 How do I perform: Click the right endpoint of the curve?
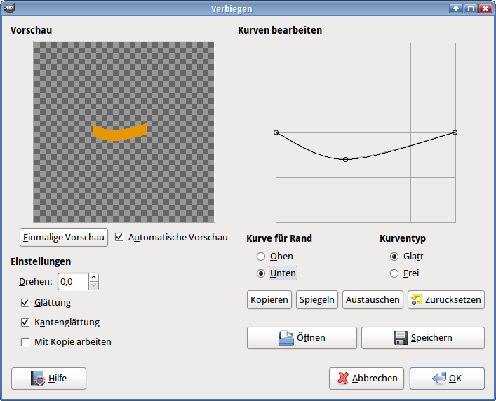point(455,132)
